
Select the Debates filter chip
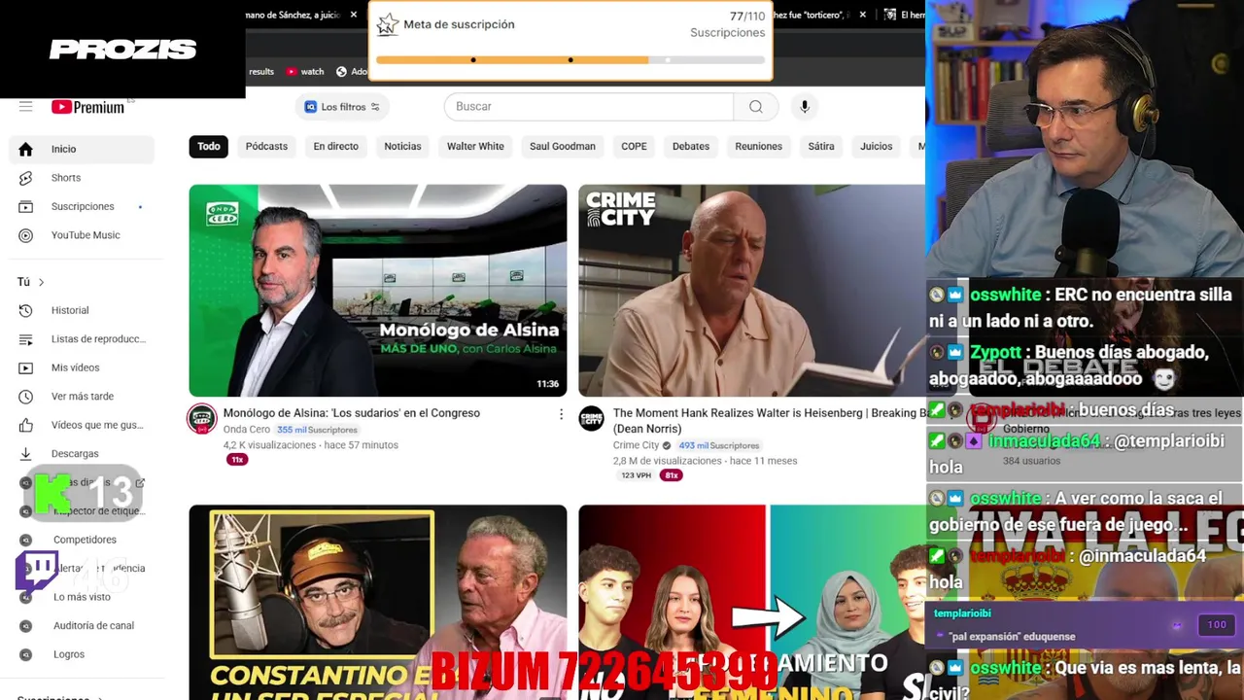(x=691, y=147)
